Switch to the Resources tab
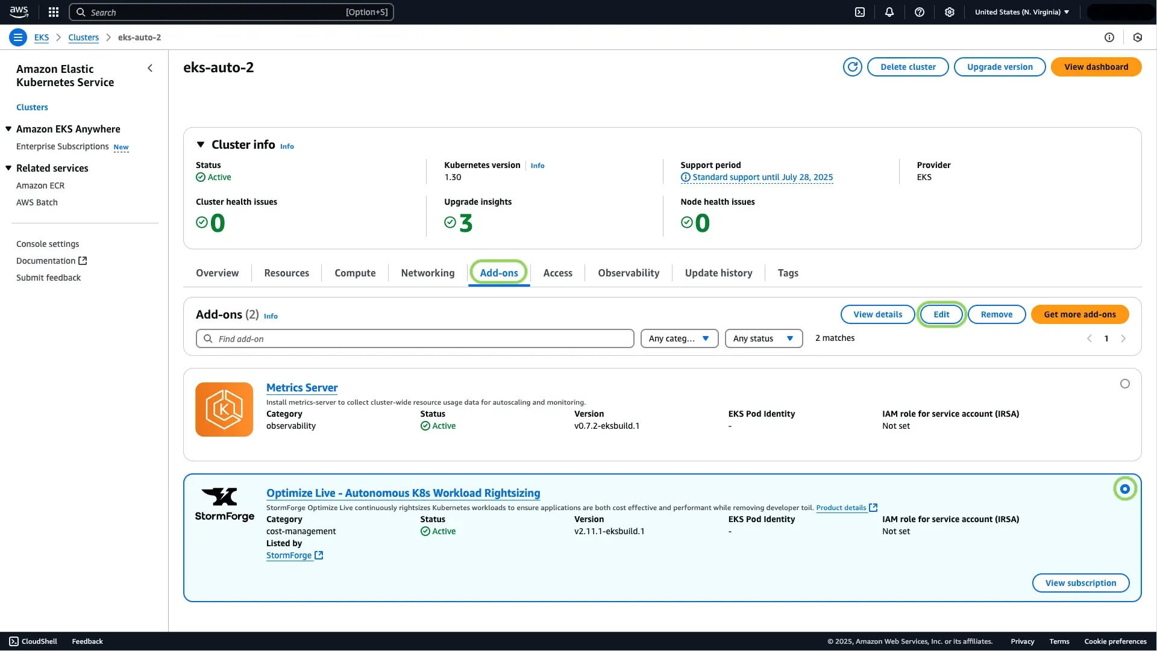Image resolution: width=1157 pixels, height=651 pixels. coord(286,273)
